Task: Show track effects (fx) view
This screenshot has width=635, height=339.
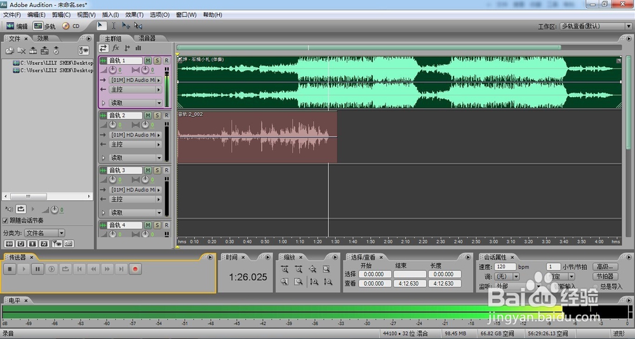Action: pos(116,48)
